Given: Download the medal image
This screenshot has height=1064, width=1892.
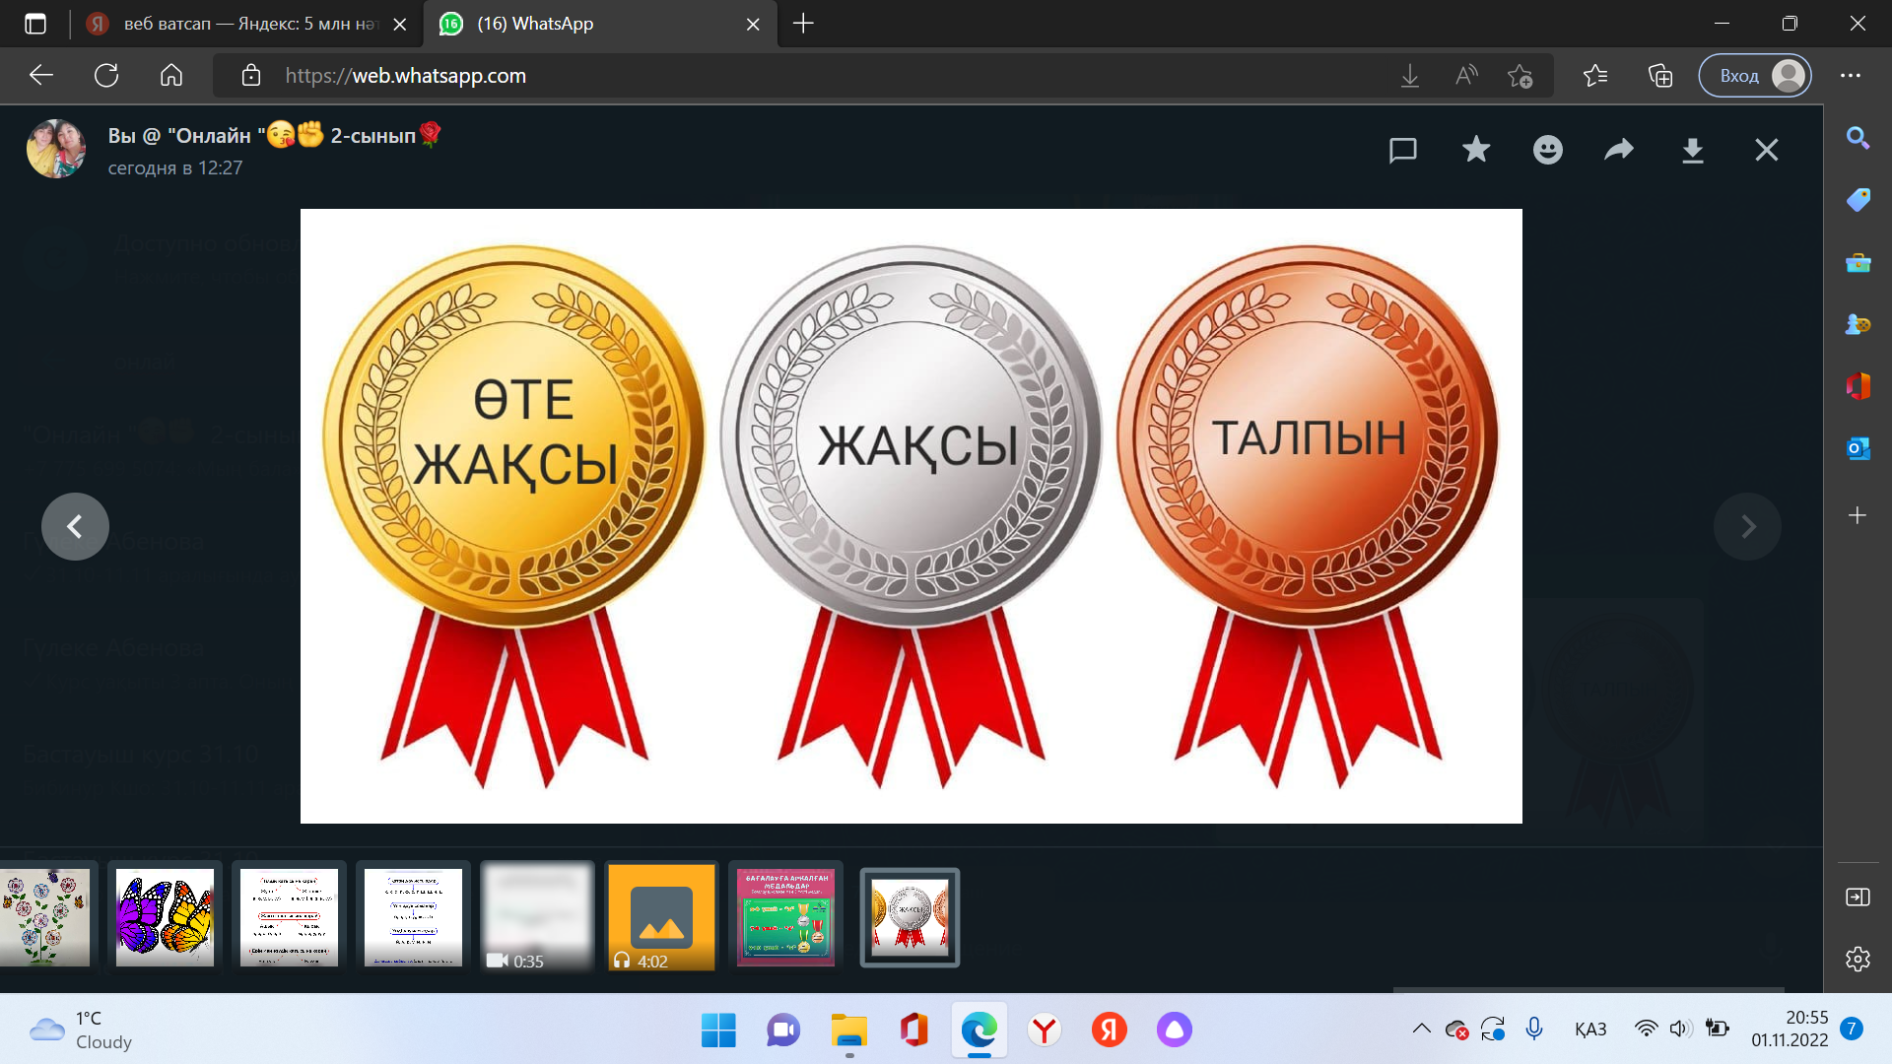Looking at the screenshot, I should click(1692, 150).
